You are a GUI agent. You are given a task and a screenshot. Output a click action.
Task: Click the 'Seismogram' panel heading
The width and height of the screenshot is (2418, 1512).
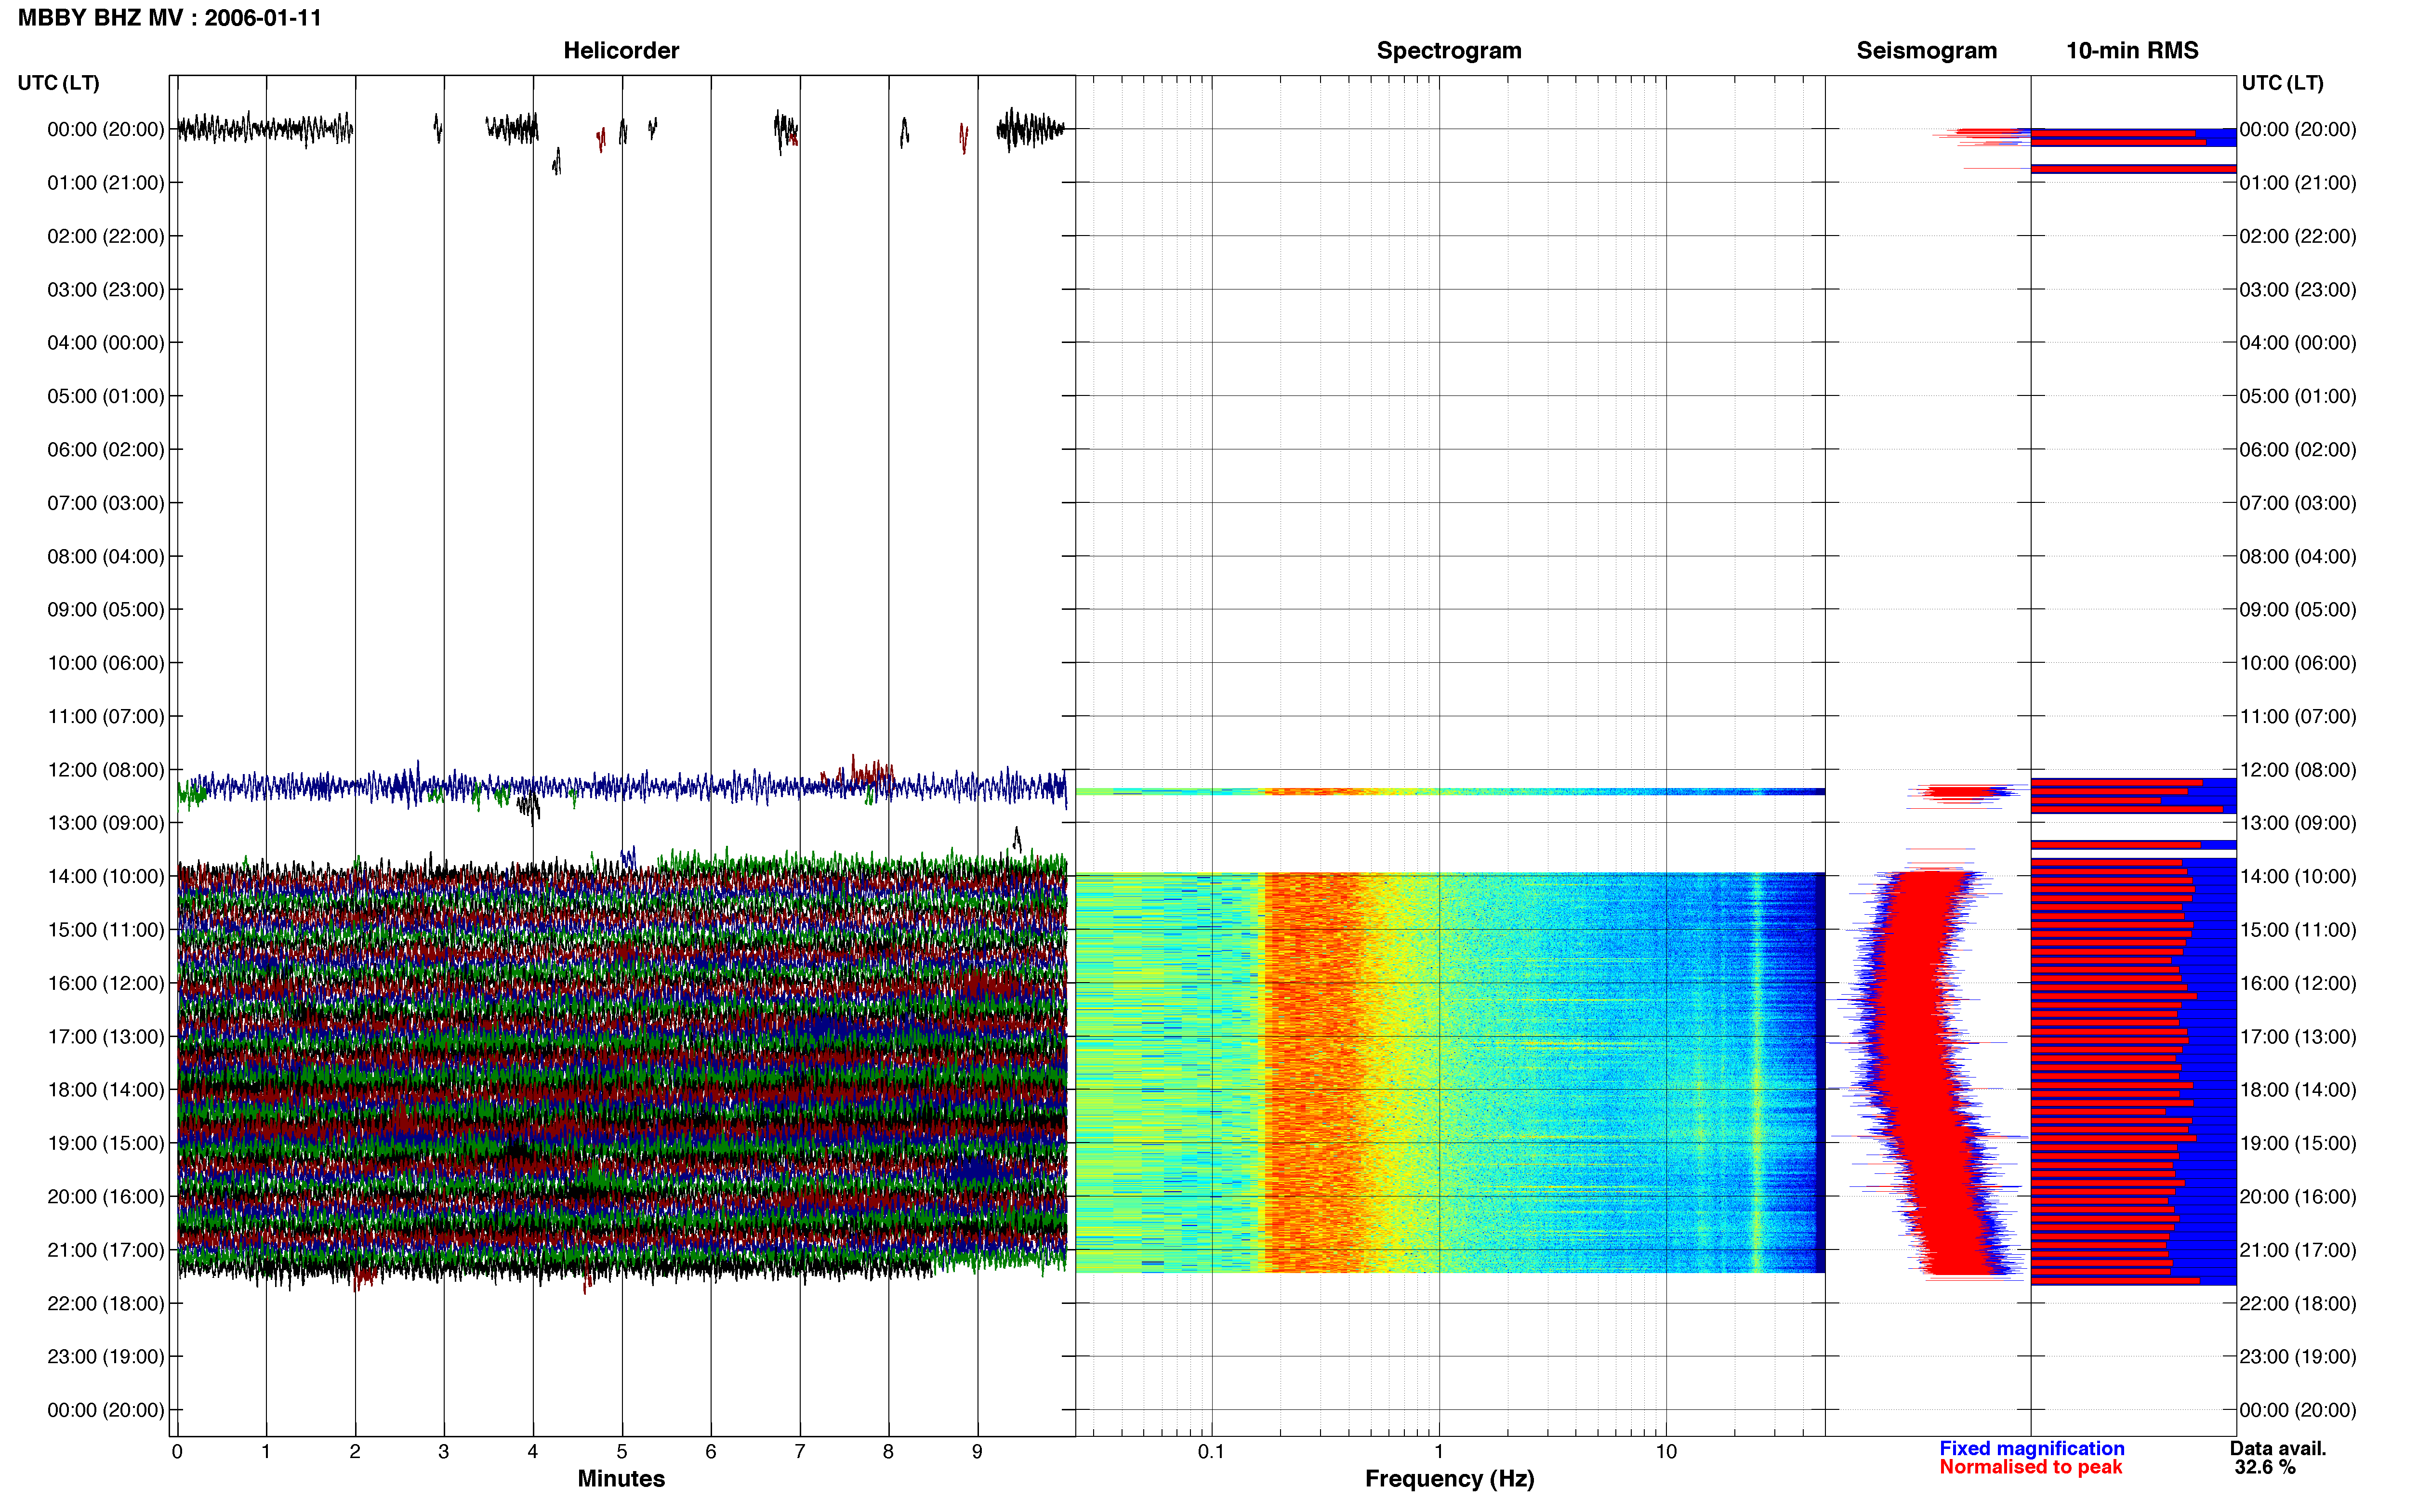click(1927, 51)
